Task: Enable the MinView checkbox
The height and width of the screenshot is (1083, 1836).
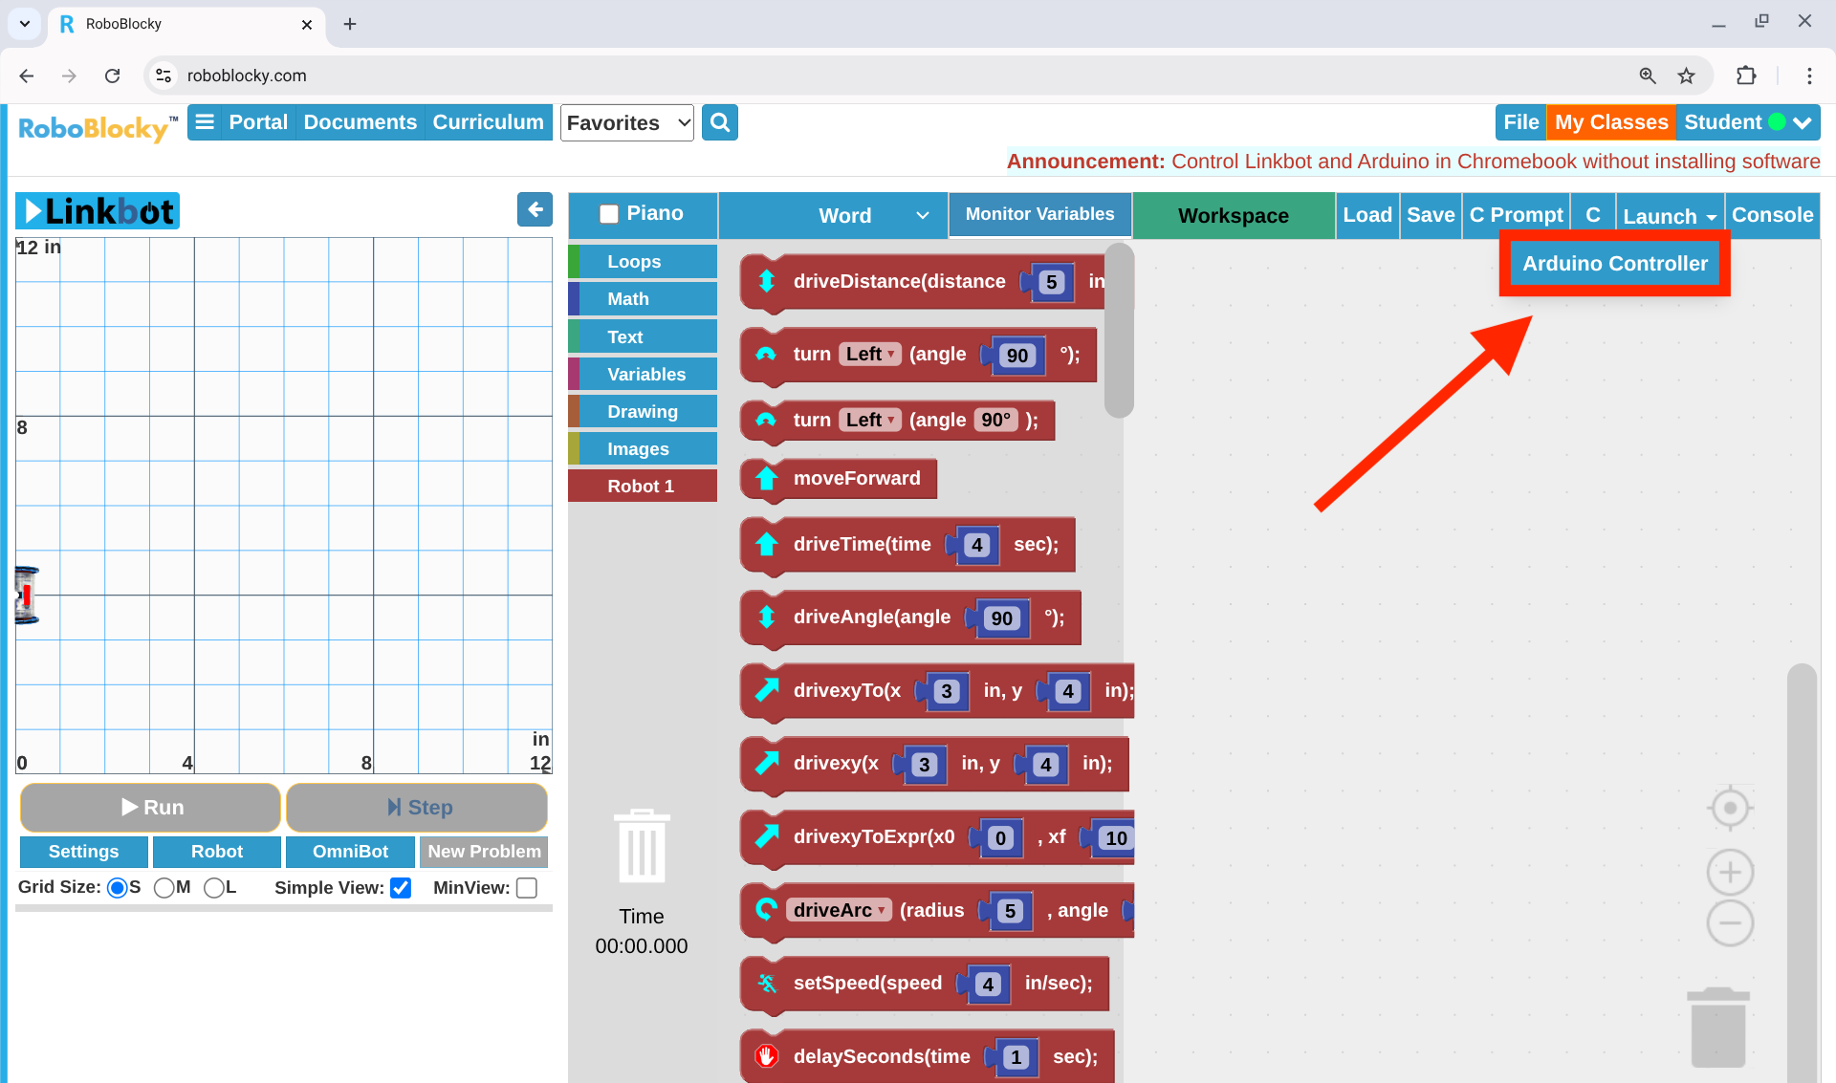Action: coord(526,888)
